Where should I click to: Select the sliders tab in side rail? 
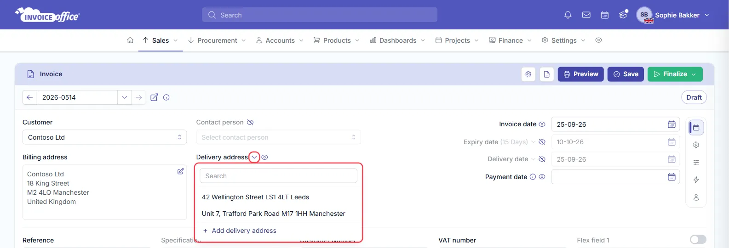point(696,163)
